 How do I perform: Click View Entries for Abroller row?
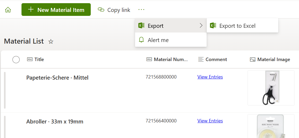210,121
